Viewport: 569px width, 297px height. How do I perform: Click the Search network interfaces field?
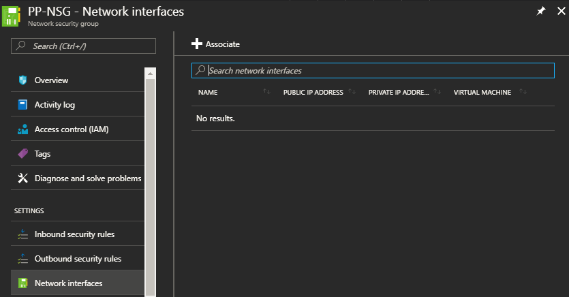tap(373, 70)
